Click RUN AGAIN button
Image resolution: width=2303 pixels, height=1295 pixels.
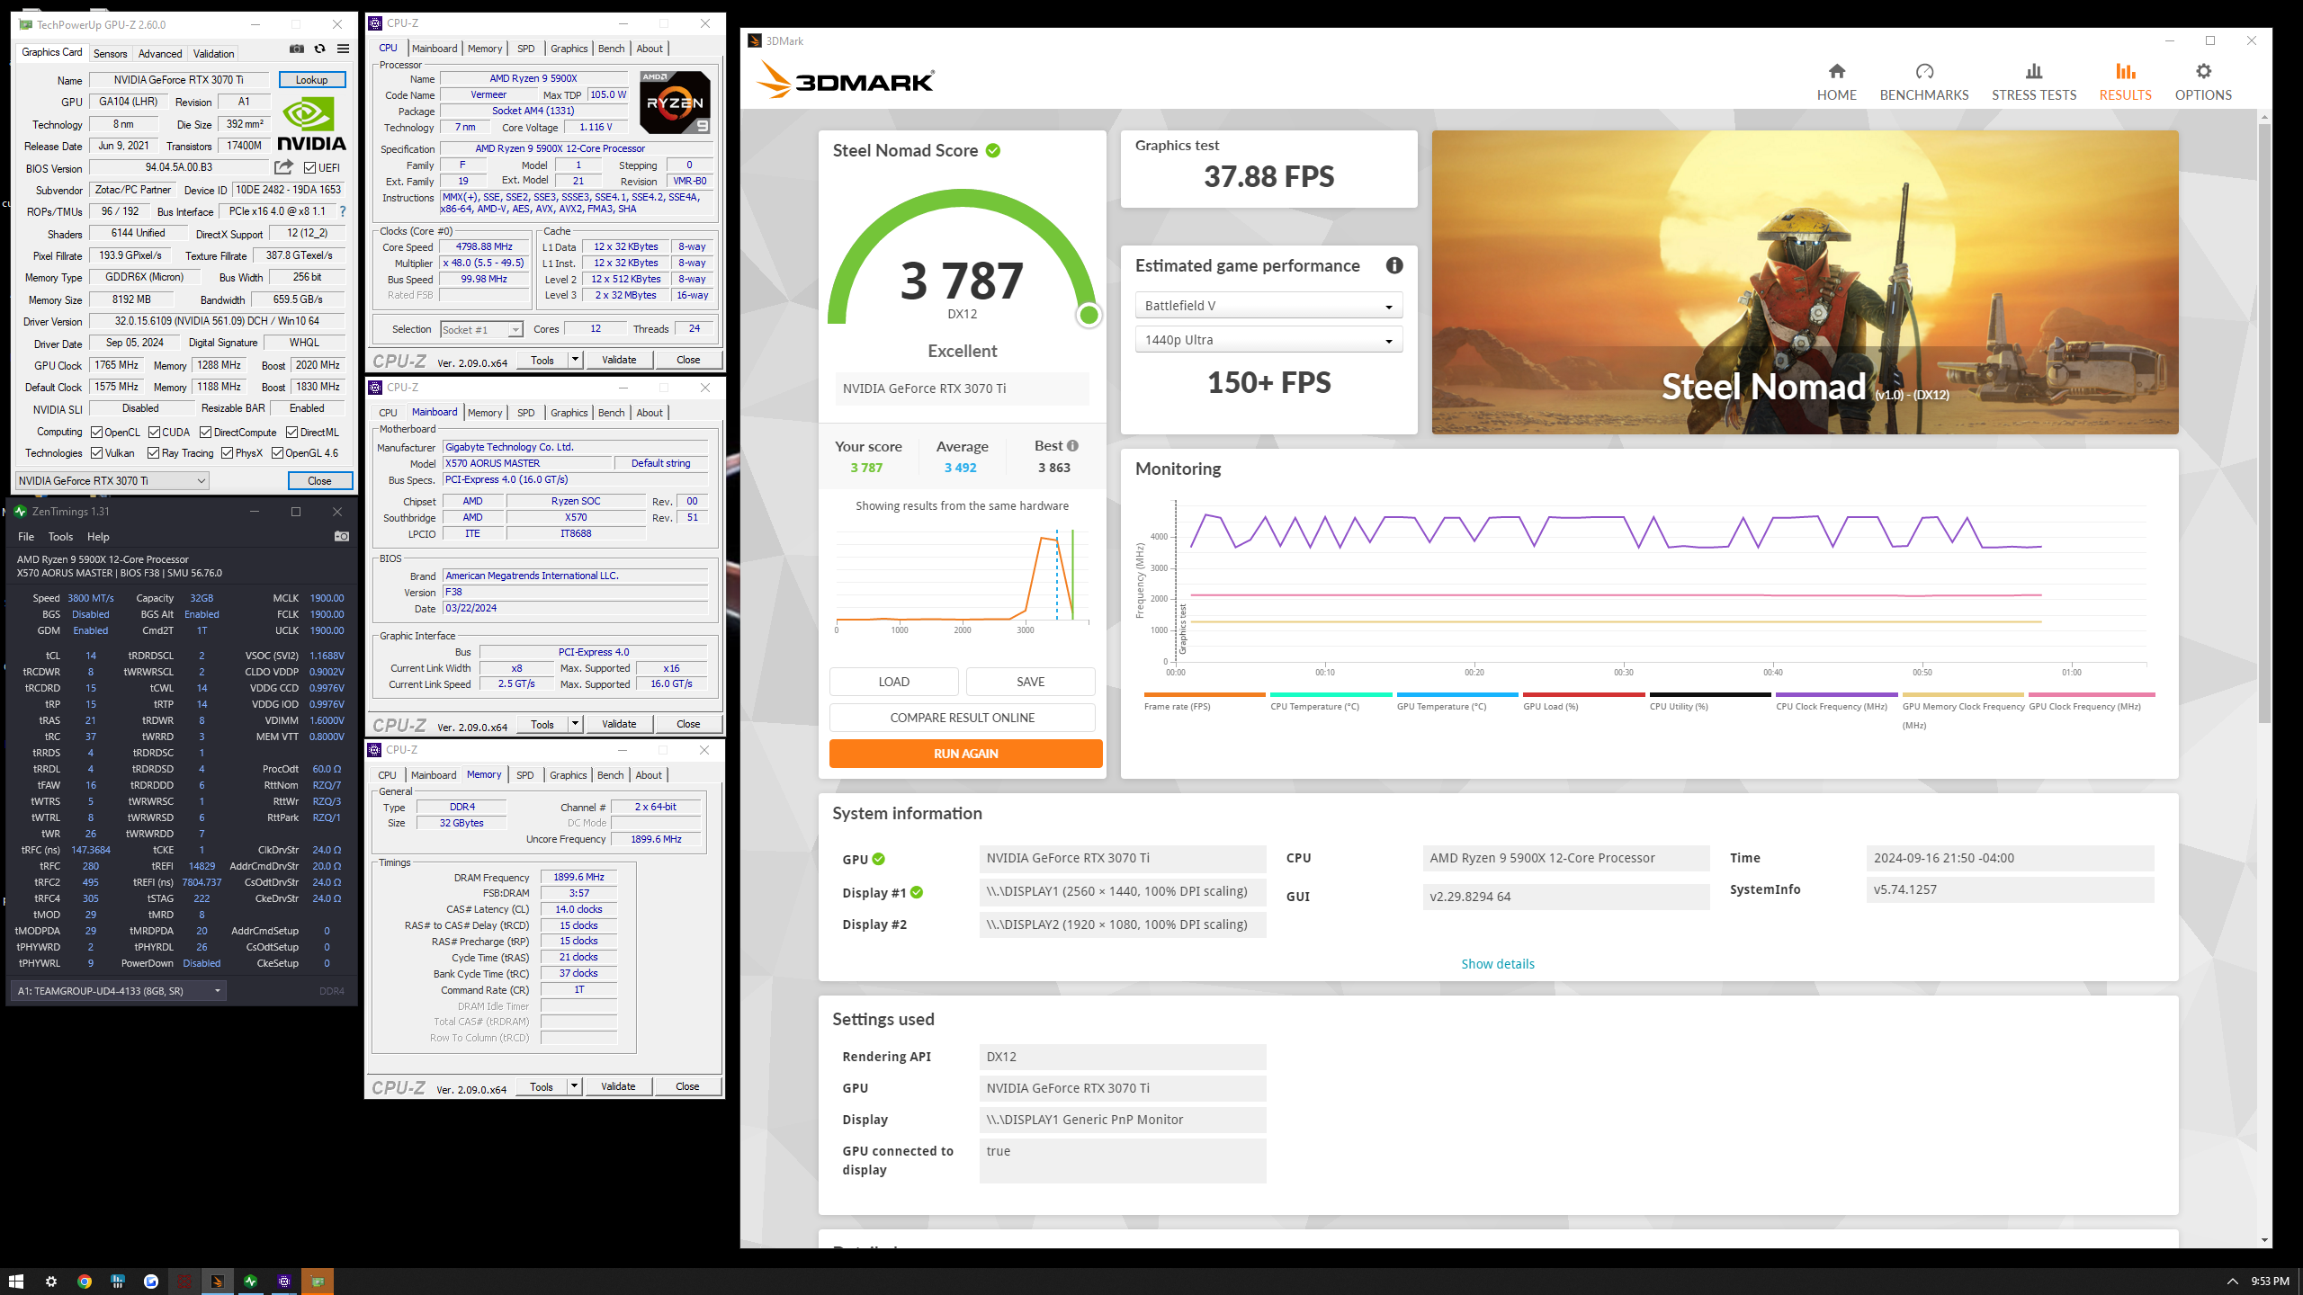(x=965, y=754)
